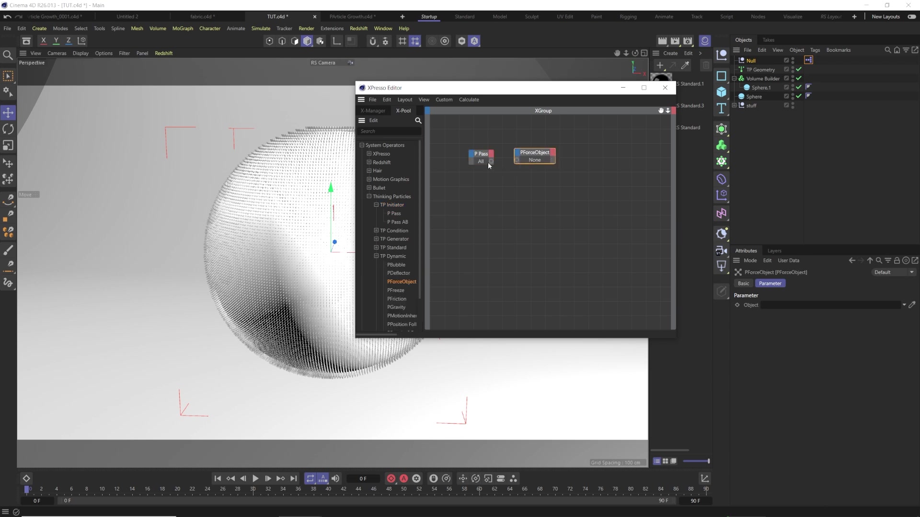
Task: Expand the stuff null in the Objects manager
Action: pyautogui.click(x=735, y=105)
